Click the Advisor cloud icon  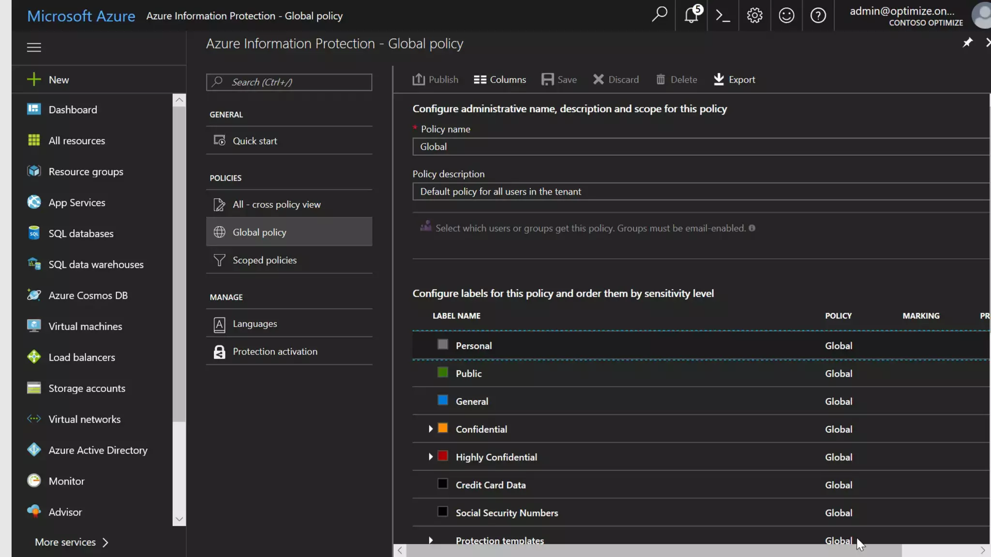pyautogui.click(x=34, y=511)
